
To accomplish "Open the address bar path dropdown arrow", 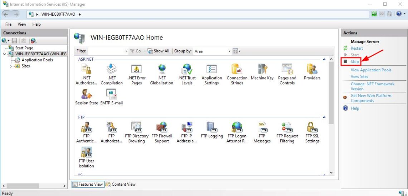I will pyautogui.click(x=79, y=14).
